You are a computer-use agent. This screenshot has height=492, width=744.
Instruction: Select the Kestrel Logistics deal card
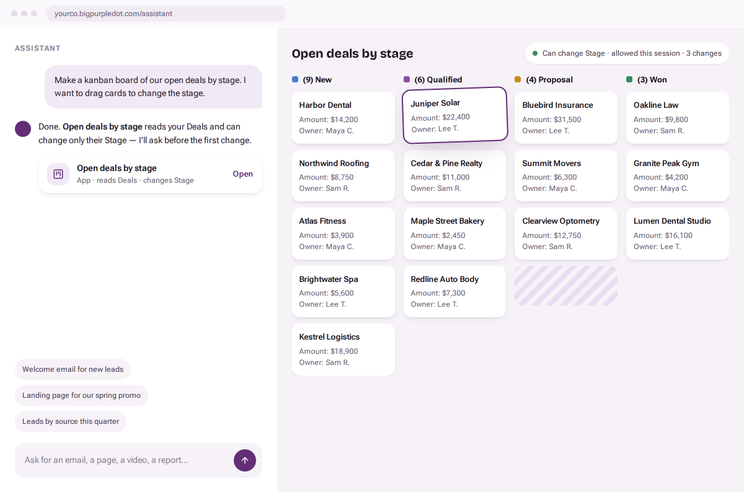343,349
